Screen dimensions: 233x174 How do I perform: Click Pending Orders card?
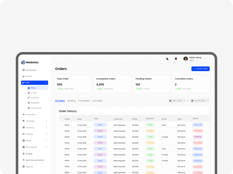(152, 84)
